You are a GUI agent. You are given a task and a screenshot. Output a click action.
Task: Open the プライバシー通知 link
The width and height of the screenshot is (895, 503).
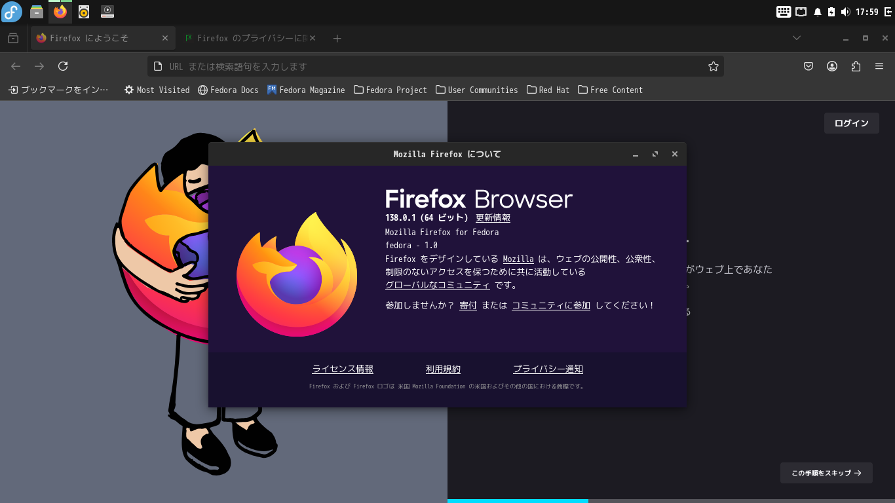[x=548, y=369]
